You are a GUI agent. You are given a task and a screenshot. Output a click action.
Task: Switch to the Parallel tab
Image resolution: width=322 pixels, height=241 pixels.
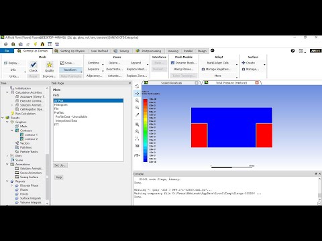point(188,51)
